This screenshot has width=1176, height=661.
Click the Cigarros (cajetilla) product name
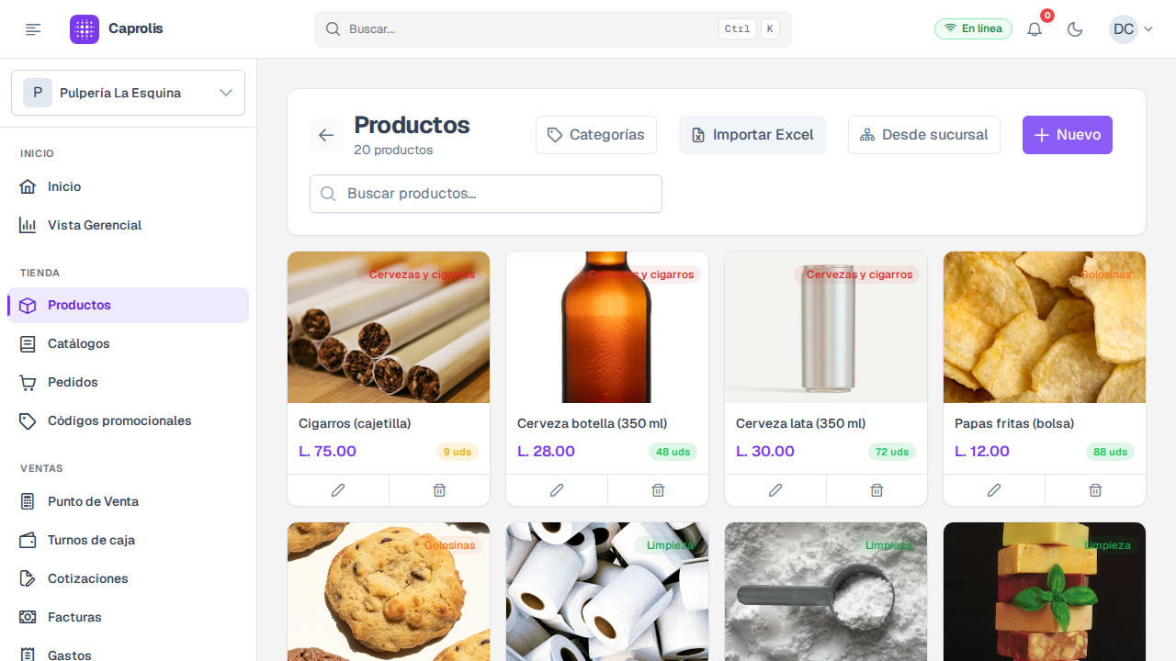click(355, 423)
